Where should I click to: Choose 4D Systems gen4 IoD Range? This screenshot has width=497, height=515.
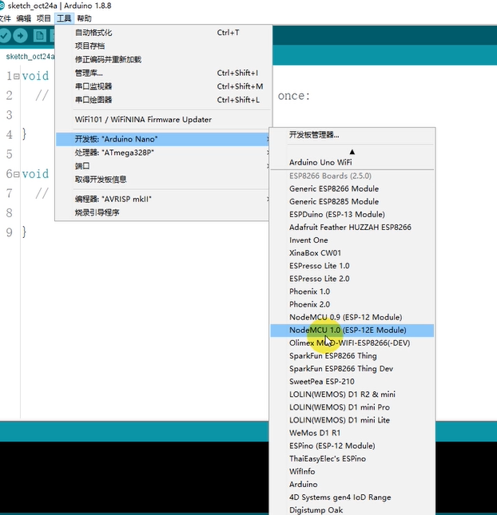352,497
